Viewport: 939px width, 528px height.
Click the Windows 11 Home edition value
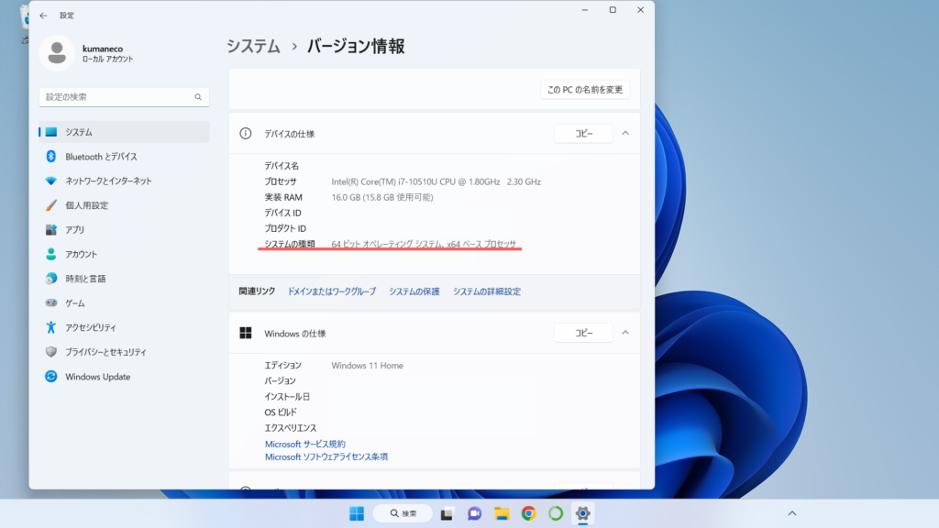pos(367,365)
